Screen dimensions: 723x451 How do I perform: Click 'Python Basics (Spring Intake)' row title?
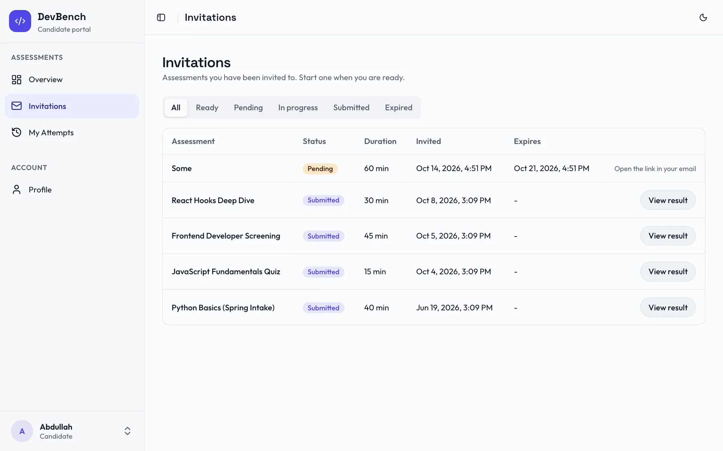223,307
